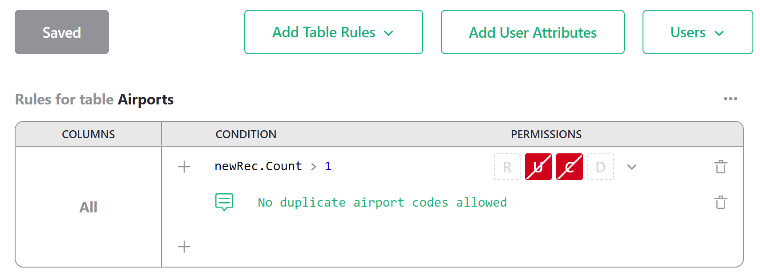This screenshot has height=272, width=760.
Task: Select the COLUMNS header
Action: point(88,134)
